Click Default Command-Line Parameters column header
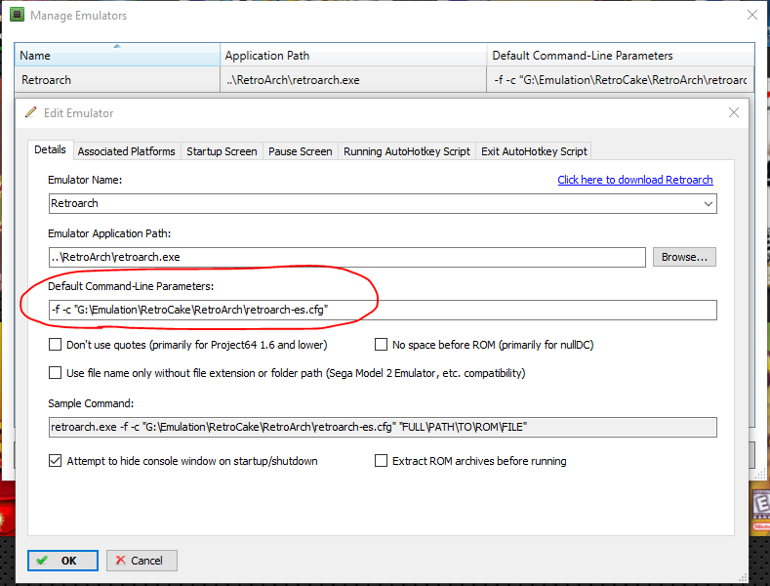This screenshot has width=770, height=586. (x=621, y=55)
